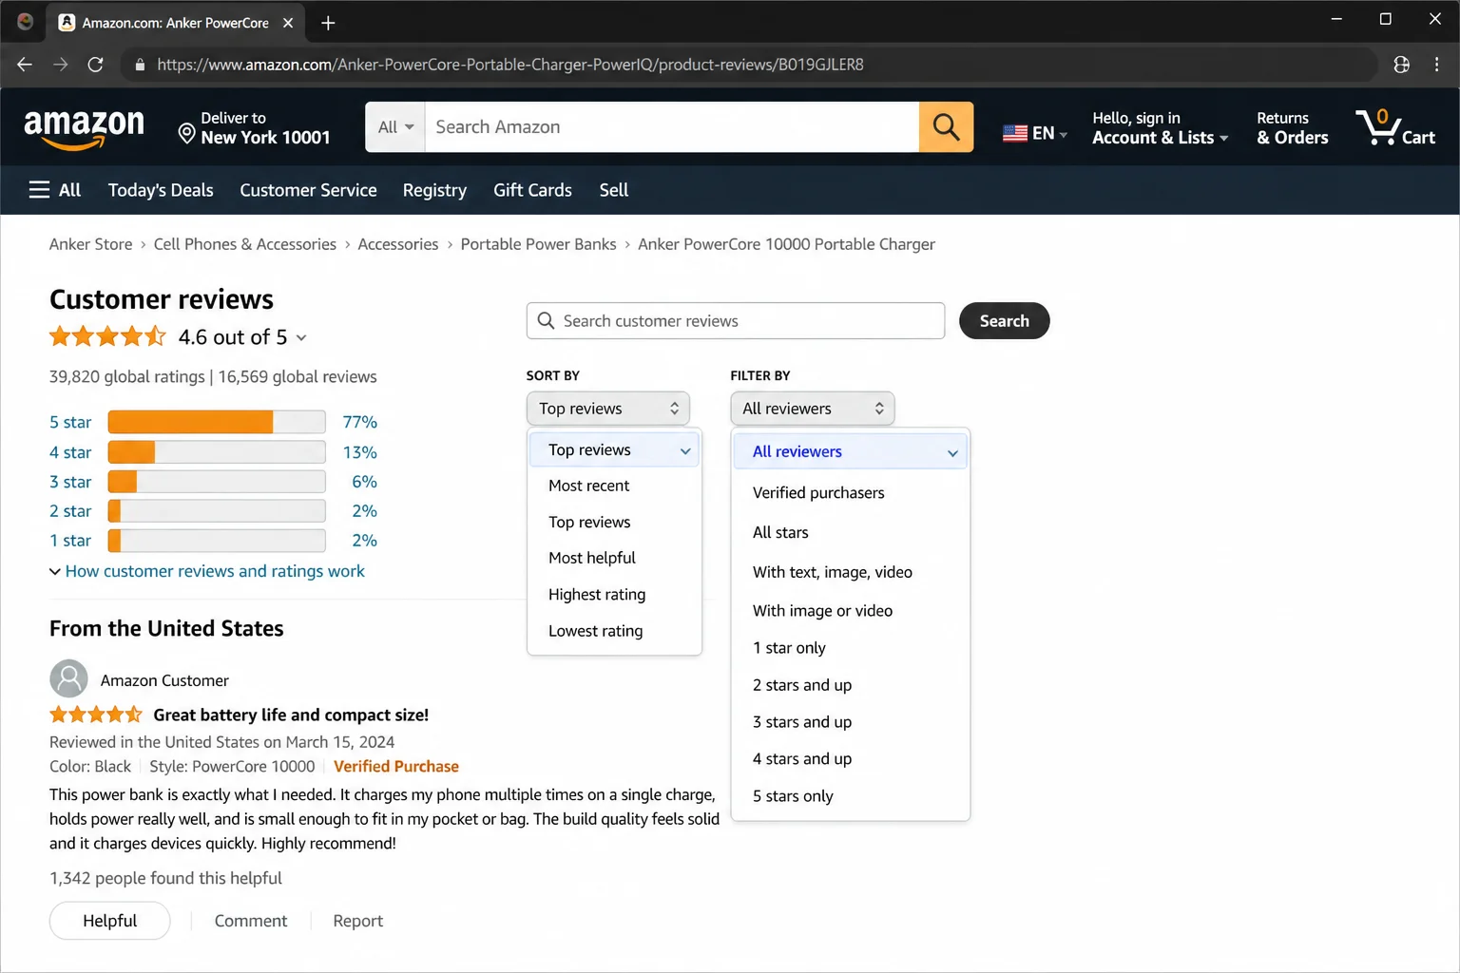Open the Anker Store breadcrumb

91,244
